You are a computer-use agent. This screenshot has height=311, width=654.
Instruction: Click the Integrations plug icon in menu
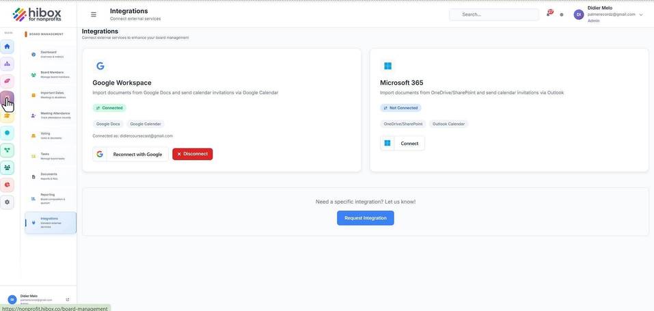coord(33,223)
